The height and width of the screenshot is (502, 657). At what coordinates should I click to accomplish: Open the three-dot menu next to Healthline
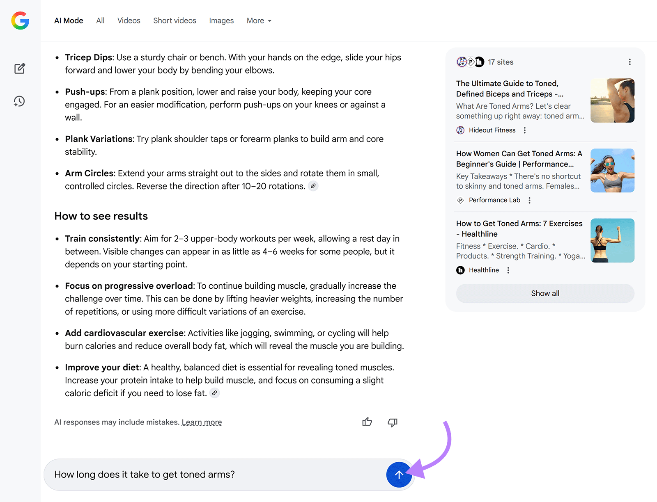(x=508, y=270)
